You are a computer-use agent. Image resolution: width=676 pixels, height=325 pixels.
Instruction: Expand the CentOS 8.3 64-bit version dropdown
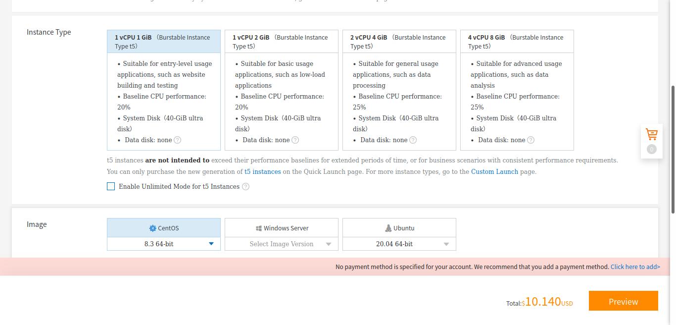pos(164,244)
